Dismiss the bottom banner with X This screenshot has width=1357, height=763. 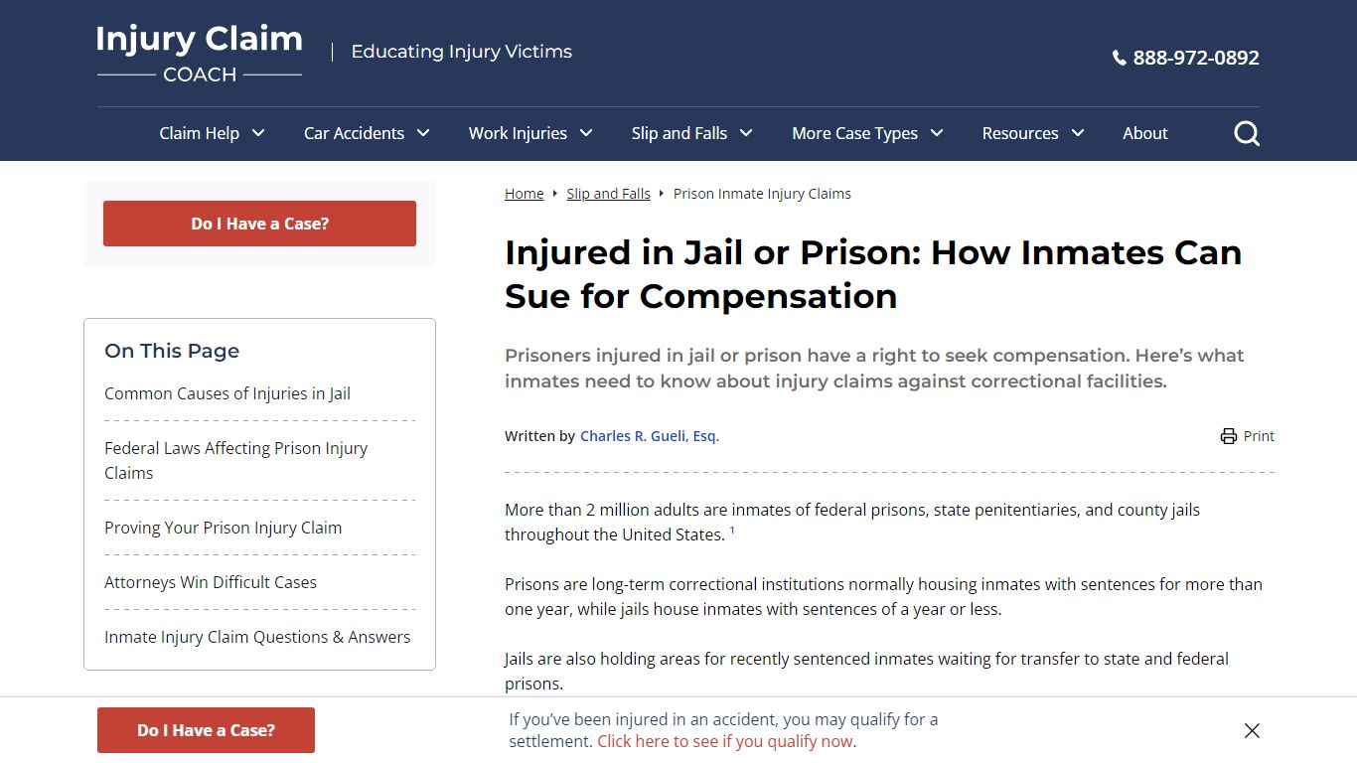pos(1252,731)
